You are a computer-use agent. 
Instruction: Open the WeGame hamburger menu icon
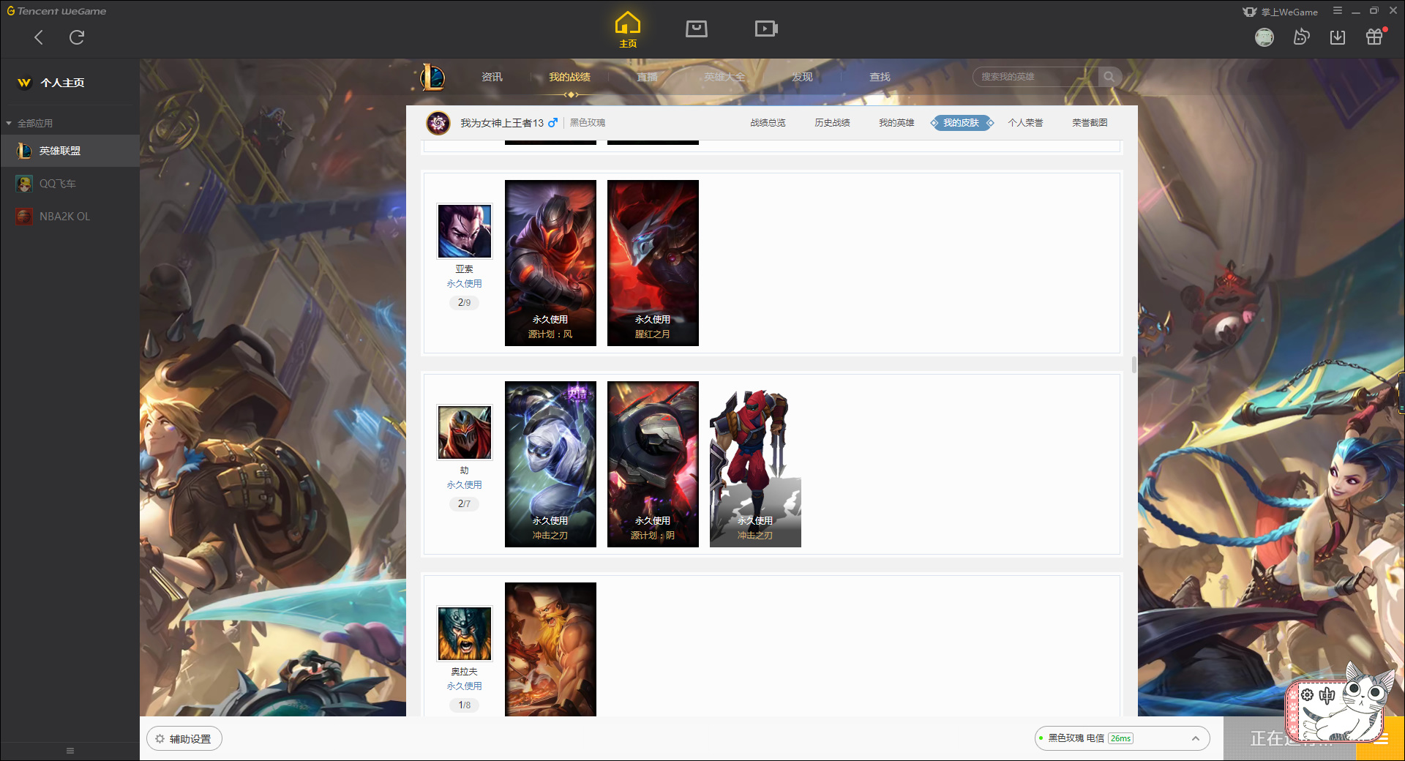point(1338,11)
